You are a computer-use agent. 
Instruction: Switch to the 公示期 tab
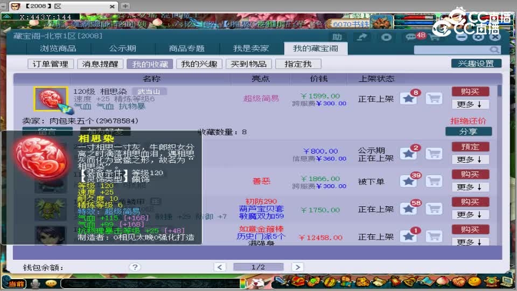tap(123, 48)
